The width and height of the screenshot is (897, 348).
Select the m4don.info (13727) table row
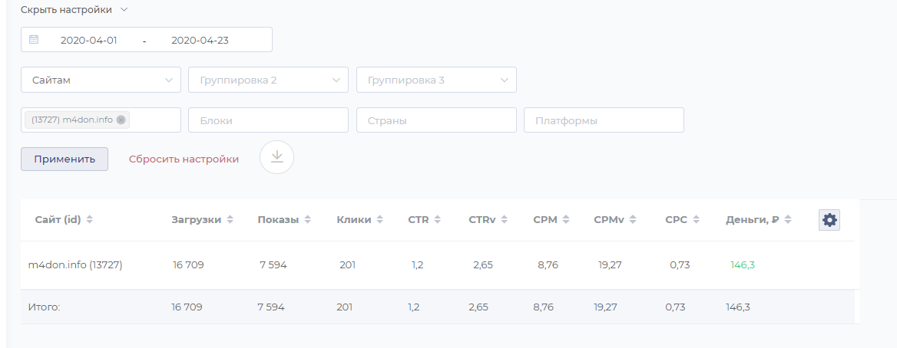coord(439,265)
